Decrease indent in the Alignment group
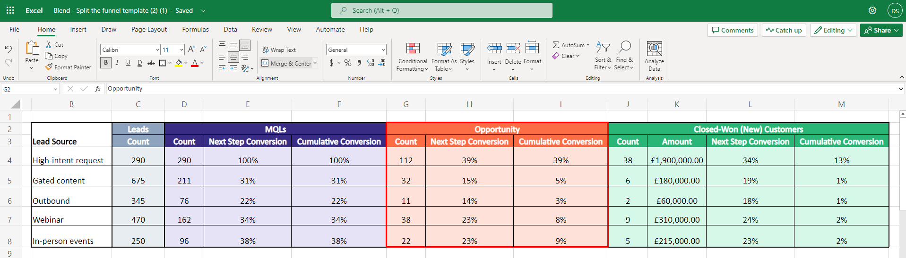Image resolution: width=906 pixels, height=258 pixels. [x=222, y=68]
